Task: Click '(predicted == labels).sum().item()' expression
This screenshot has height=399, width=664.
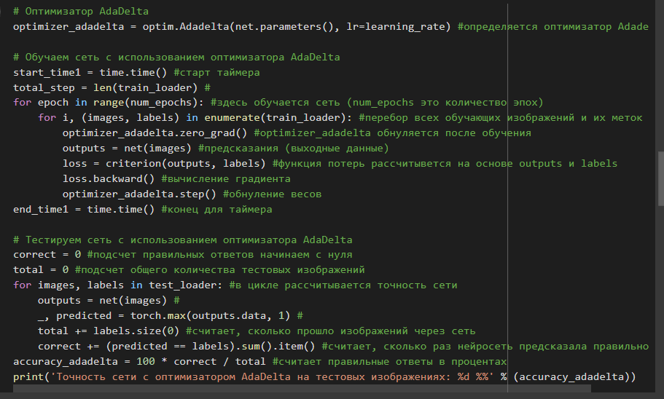Action: (x=211, y=346)
